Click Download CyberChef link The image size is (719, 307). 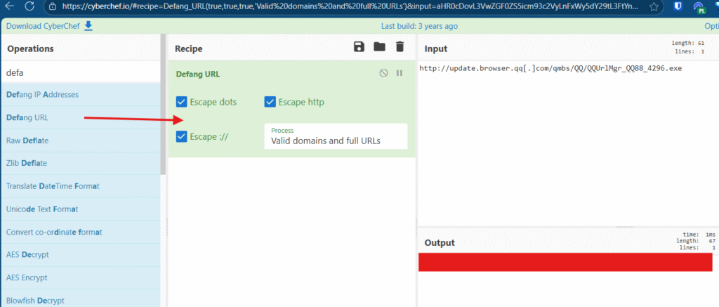(x=43, y=26)
